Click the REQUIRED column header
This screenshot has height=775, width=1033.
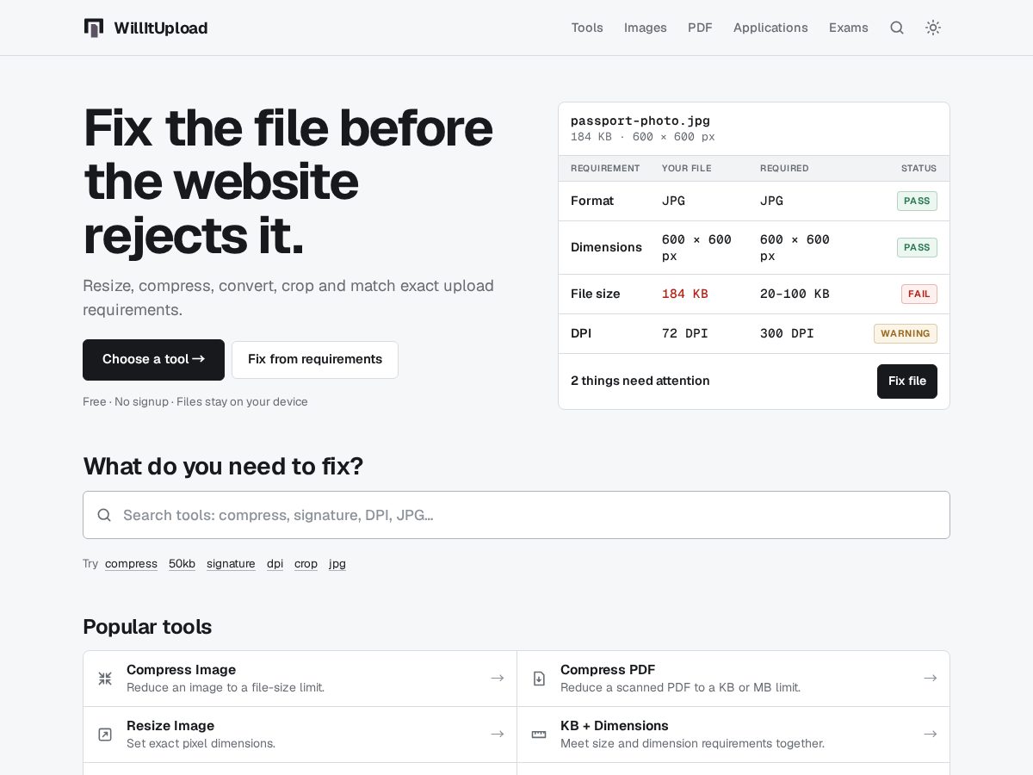(x=784, y=169)
